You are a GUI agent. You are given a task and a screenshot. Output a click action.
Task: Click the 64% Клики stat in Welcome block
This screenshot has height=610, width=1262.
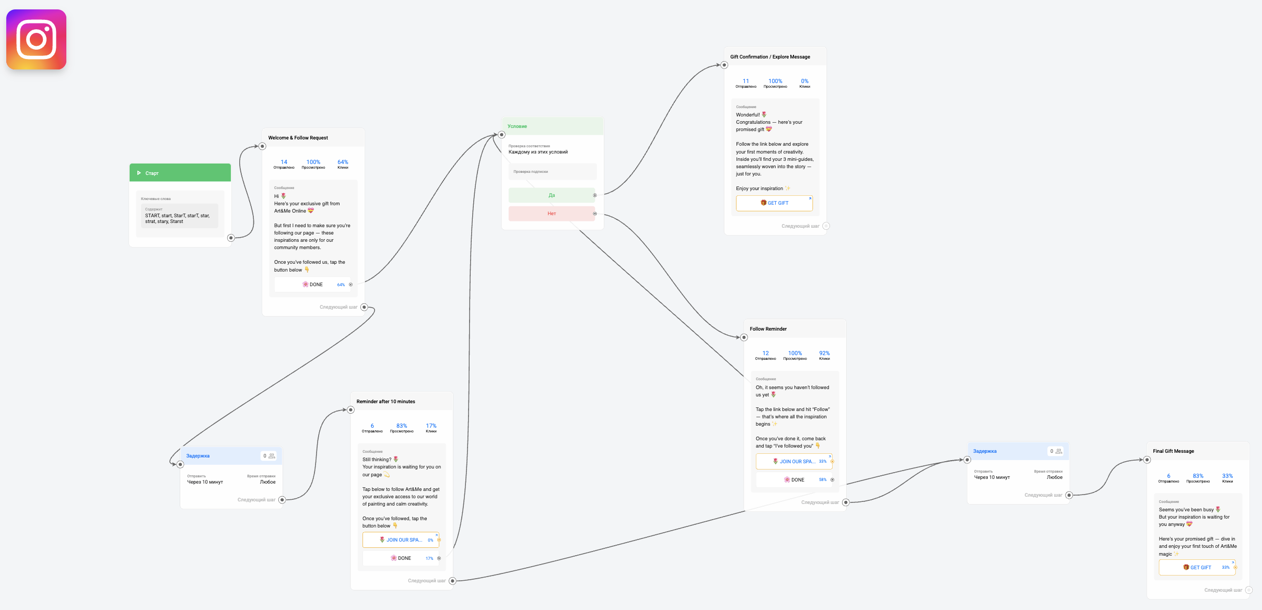pyautogui.click(x=343, y=164)
